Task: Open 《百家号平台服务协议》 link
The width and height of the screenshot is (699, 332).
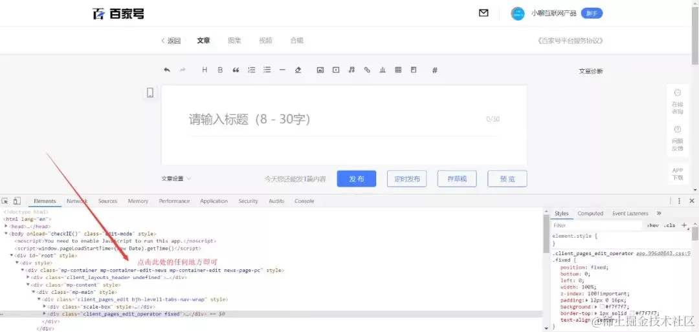Action: 570,41
